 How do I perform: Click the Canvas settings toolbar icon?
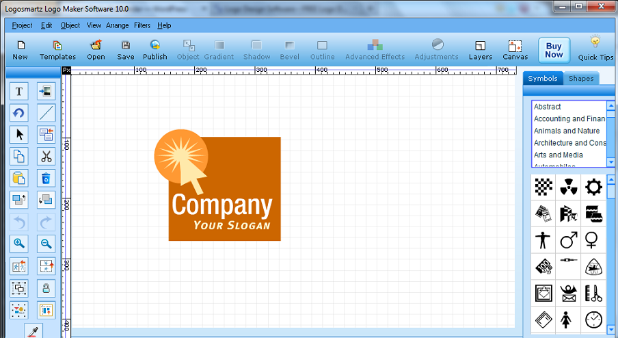coord(515,50)
